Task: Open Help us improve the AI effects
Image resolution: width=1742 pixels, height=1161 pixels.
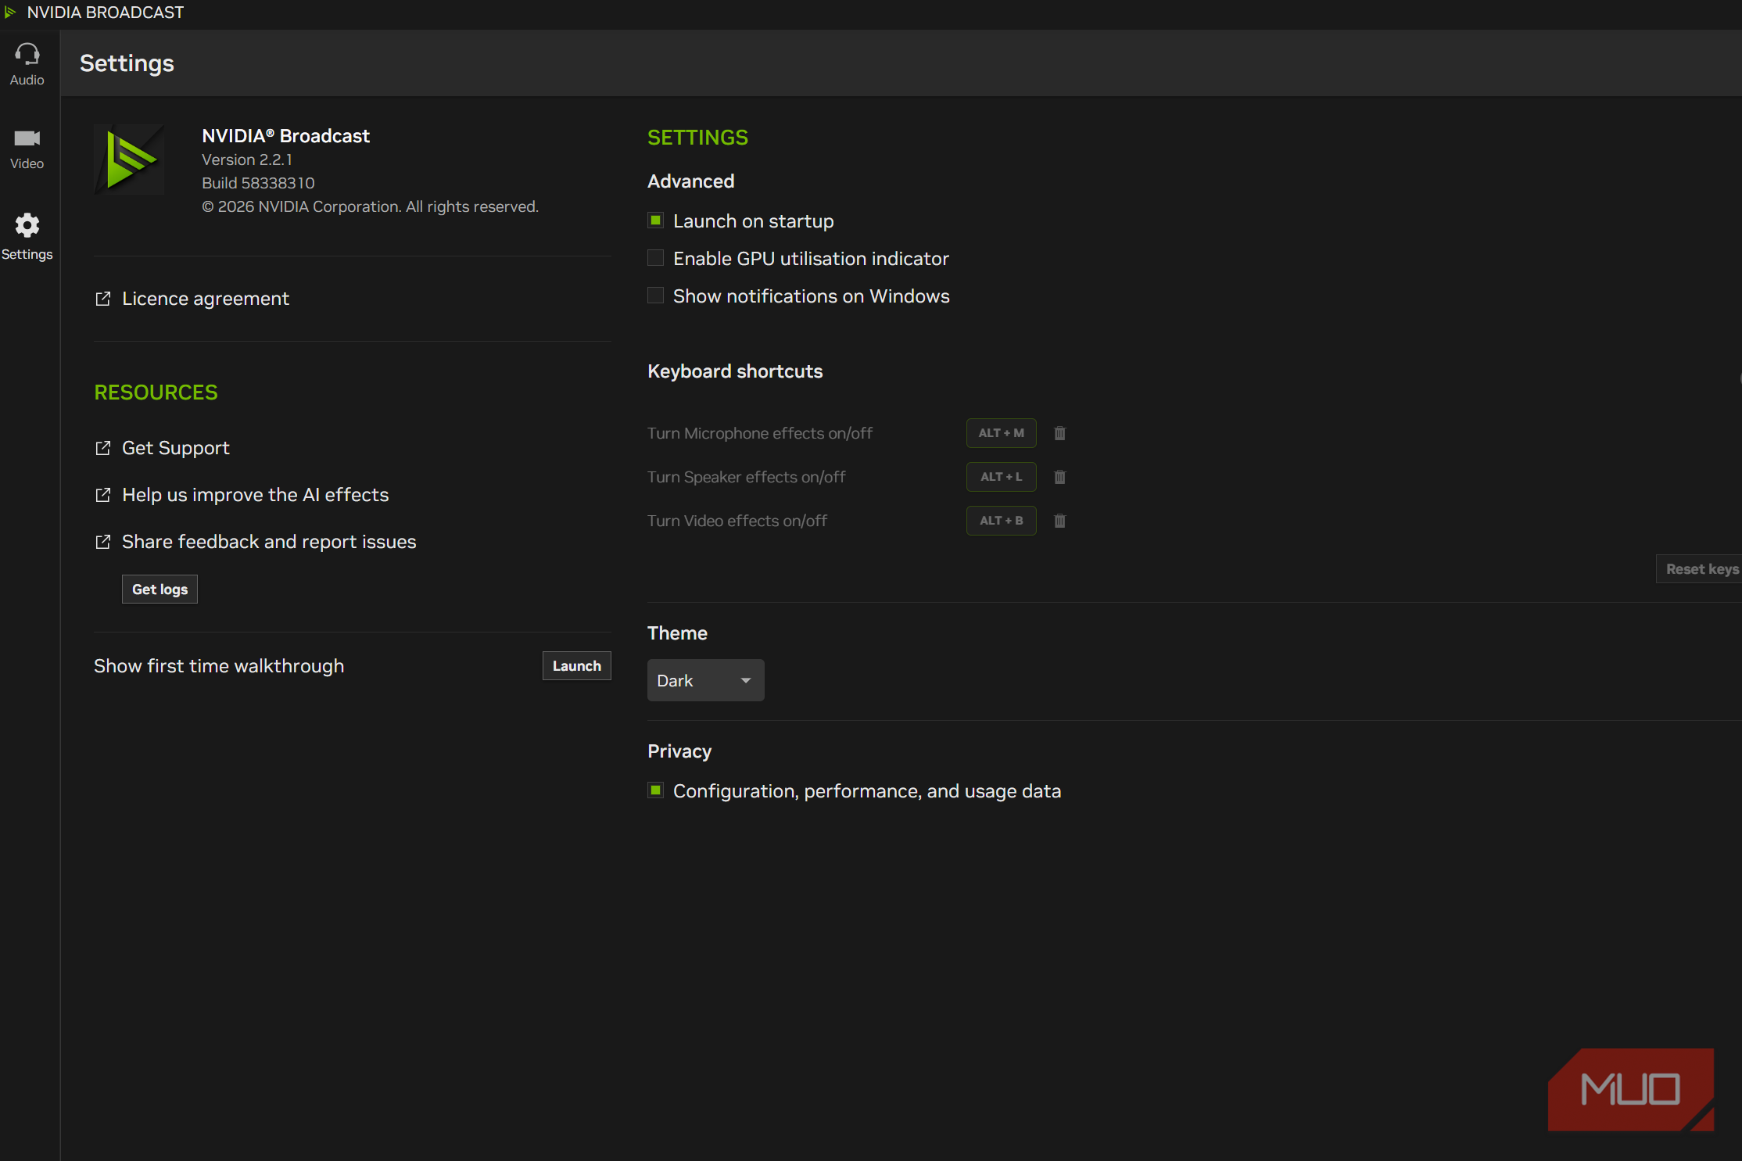Action: pyautogui.click(x=256, y=495)
